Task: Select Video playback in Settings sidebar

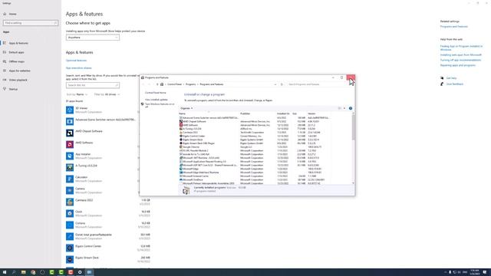Action: (18, 80)
